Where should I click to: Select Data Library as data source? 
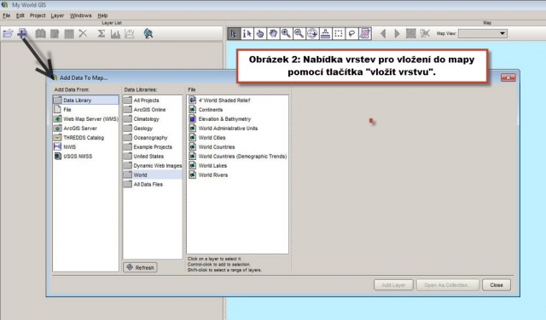coord(85,100)
